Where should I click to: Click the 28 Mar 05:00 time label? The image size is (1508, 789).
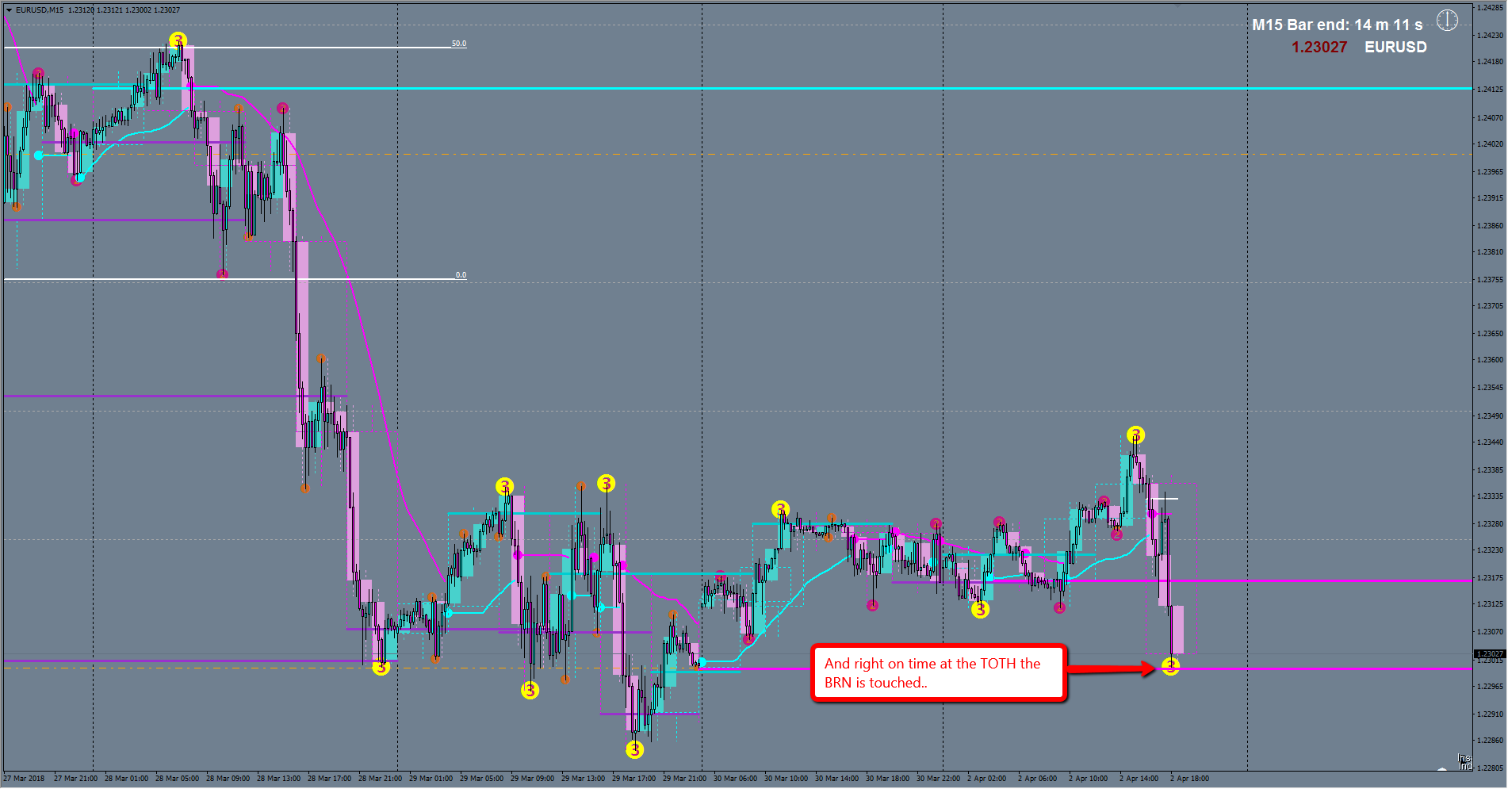(177, 779)
